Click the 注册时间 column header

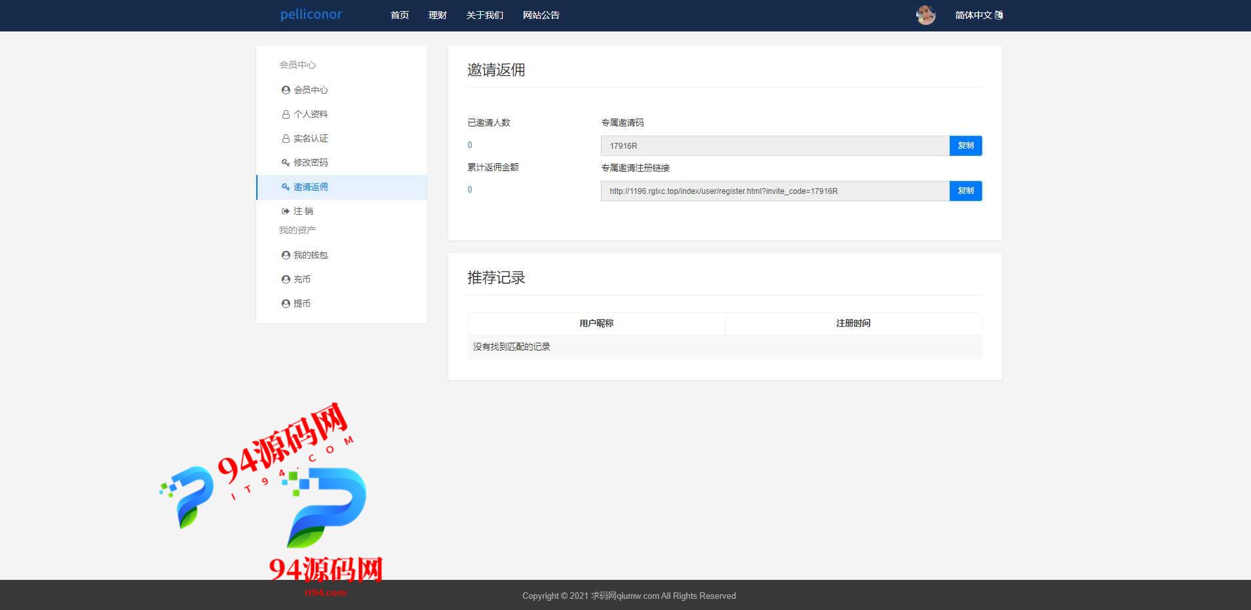point(853,323)
